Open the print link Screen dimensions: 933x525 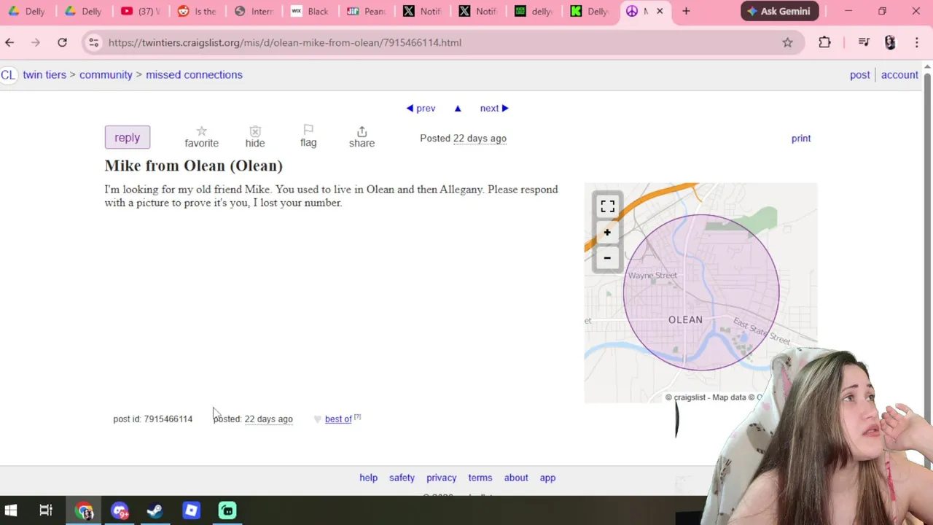pyautogui.click(x=801, y=138)
